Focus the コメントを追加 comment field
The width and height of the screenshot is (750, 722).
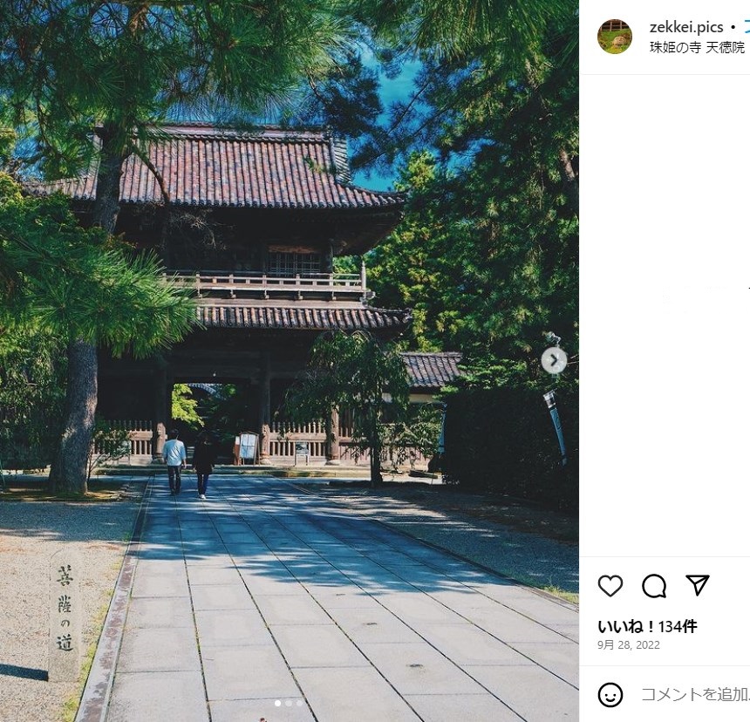695,694
